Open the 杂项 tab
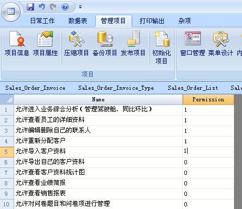Screen dimensions: 242x209 click(x=184, y=21)
